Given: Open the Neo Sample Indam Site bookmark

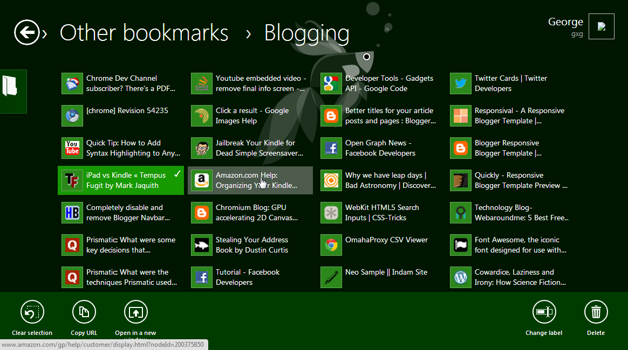Looking at the screenshot, I should point(386,272).
